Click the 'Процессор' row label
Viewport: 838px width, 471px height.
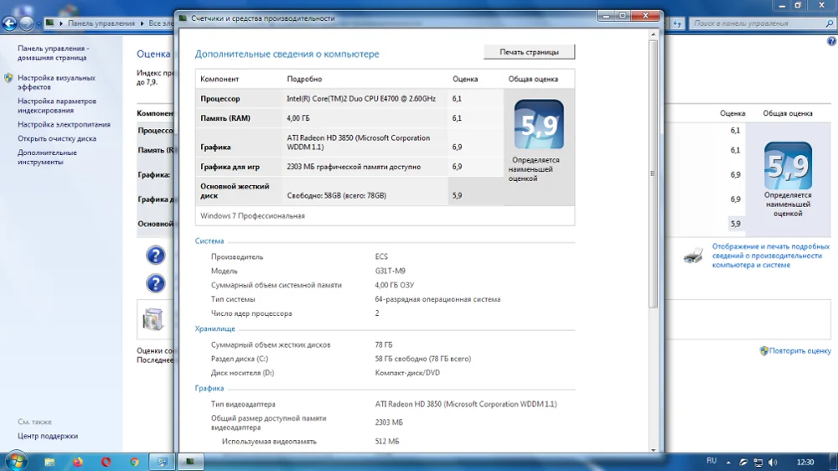point(220,99)
